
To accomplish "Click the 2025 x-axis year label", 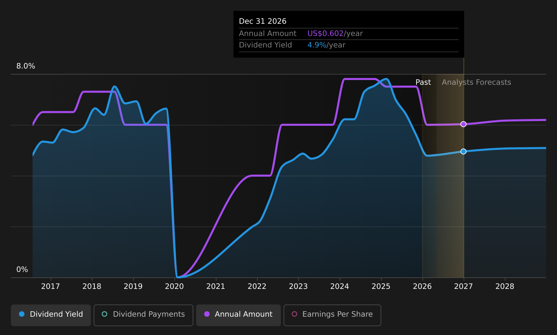I will coord(381,287).
